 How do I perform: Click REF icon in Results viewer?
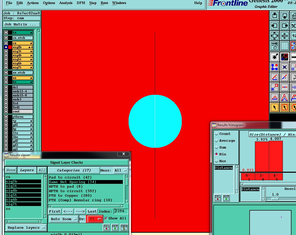(x=115, y=227)
